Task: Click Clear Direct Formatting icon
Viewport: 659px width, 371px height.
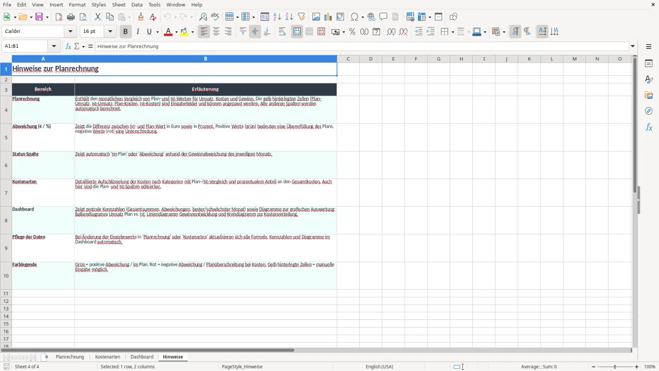Action: [153, 17]
